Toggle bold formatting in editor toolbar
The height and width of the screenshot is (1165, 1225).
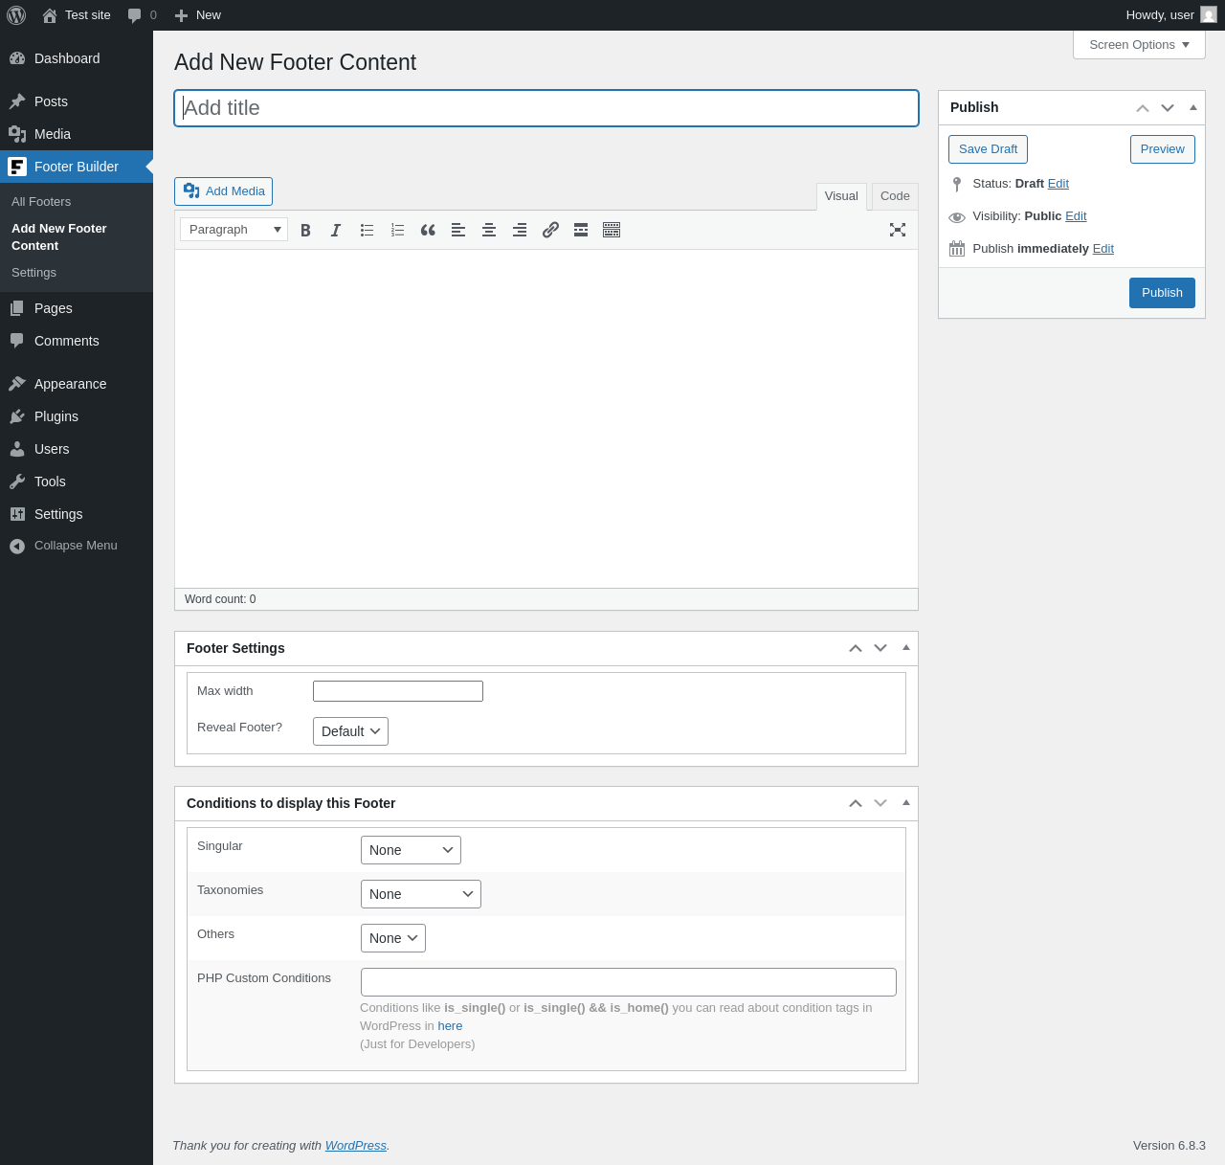tap(305, 230)
